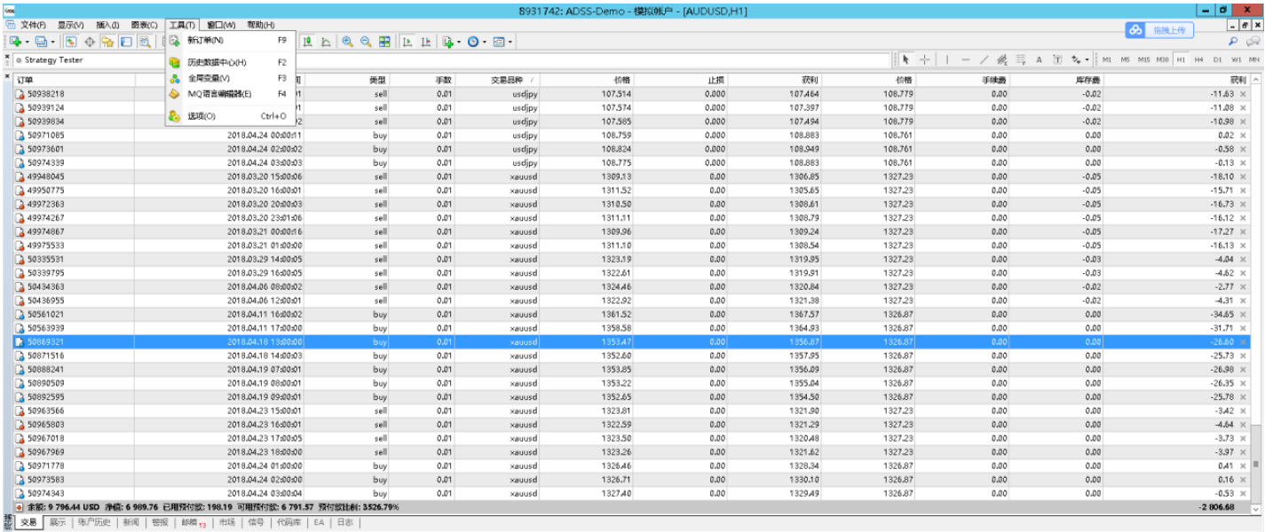
Task: Select the text label 'A' tool
Action: (x=1039, y=59)
